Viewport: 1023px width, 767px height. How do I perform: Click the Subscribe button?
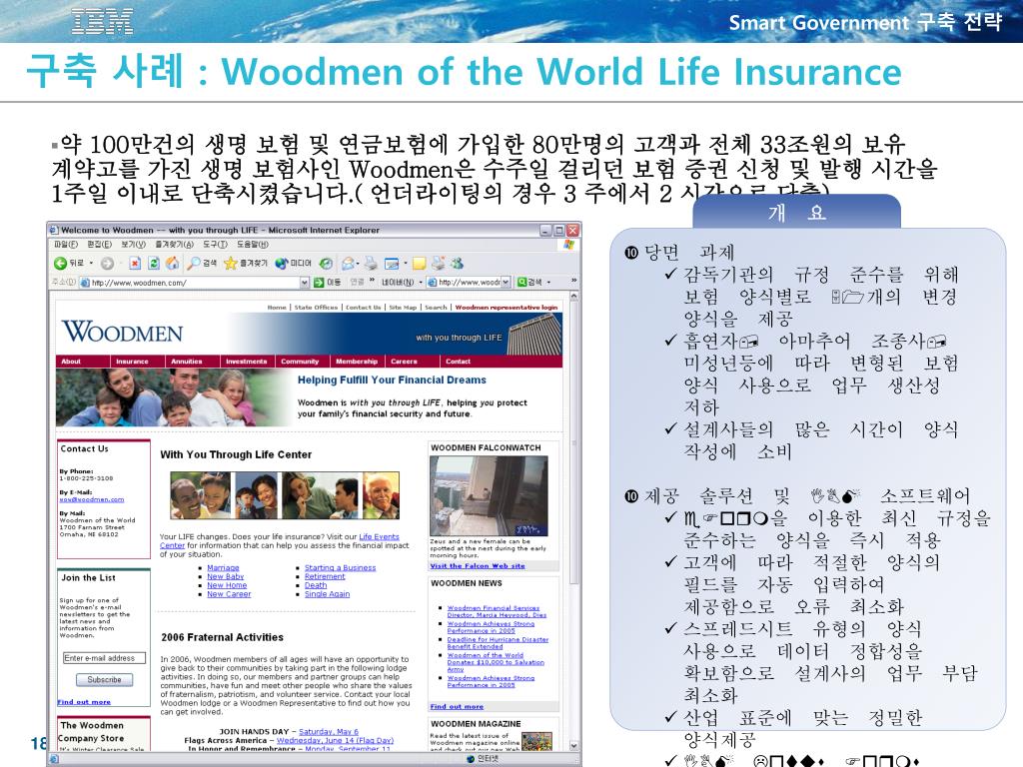click(104, 679)
